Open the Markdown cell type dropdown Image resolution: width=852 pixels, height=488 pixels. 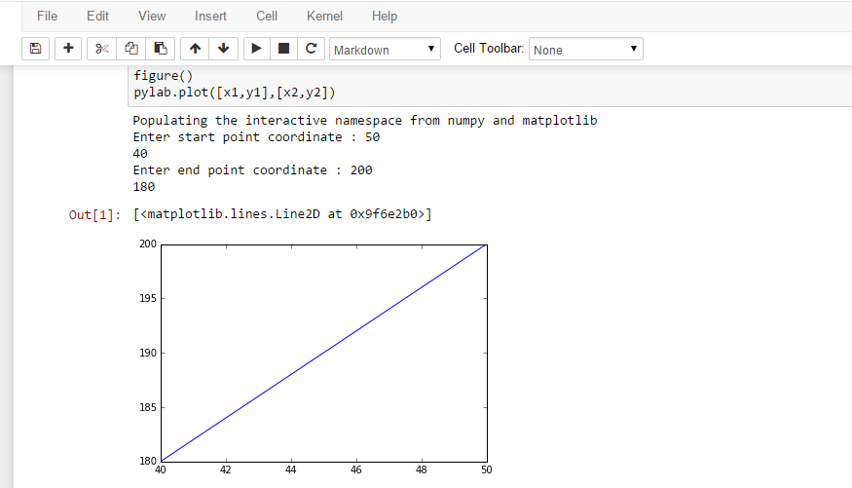point(386,50)
